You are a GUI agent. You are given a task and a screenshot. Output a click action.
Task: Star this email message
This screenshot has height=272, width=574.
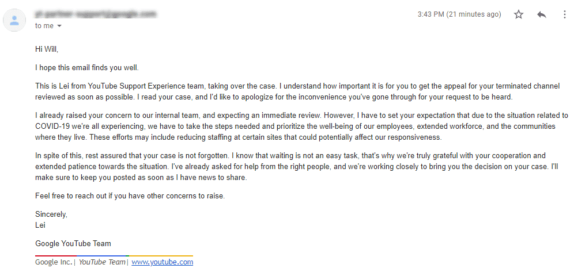pos(518,14)
